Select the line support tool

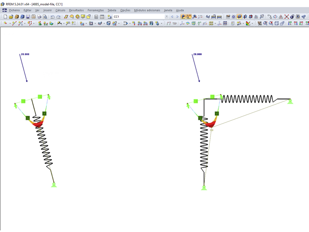(46, 24)
